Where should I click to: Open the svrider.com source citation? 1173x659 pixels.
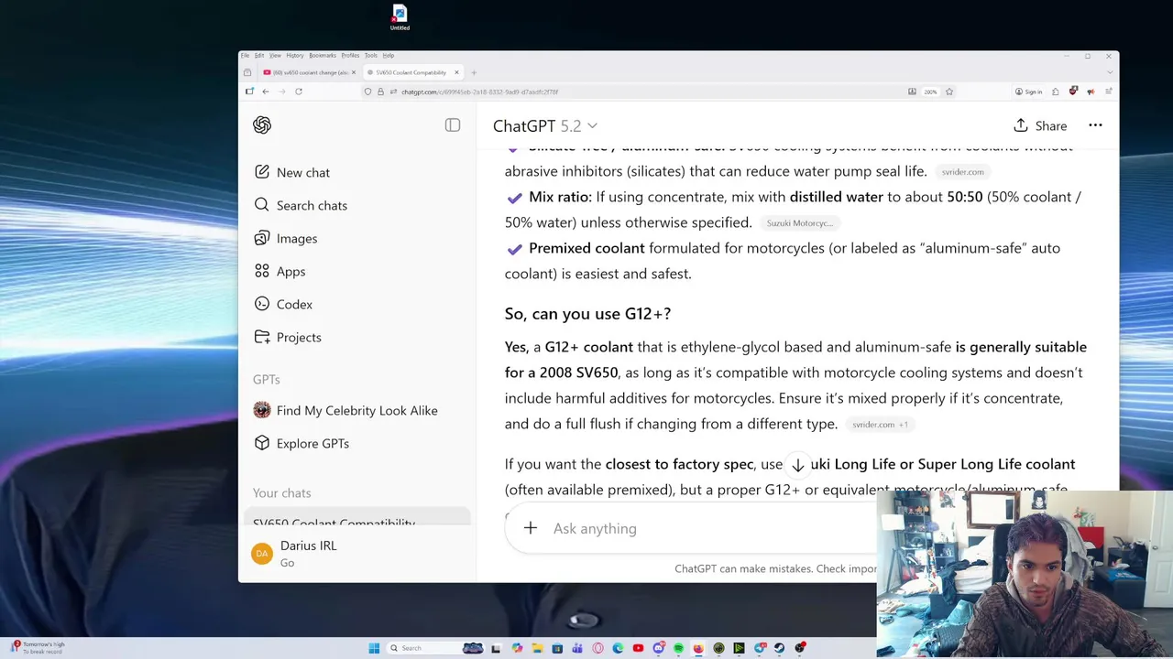[x=962, y=171]
